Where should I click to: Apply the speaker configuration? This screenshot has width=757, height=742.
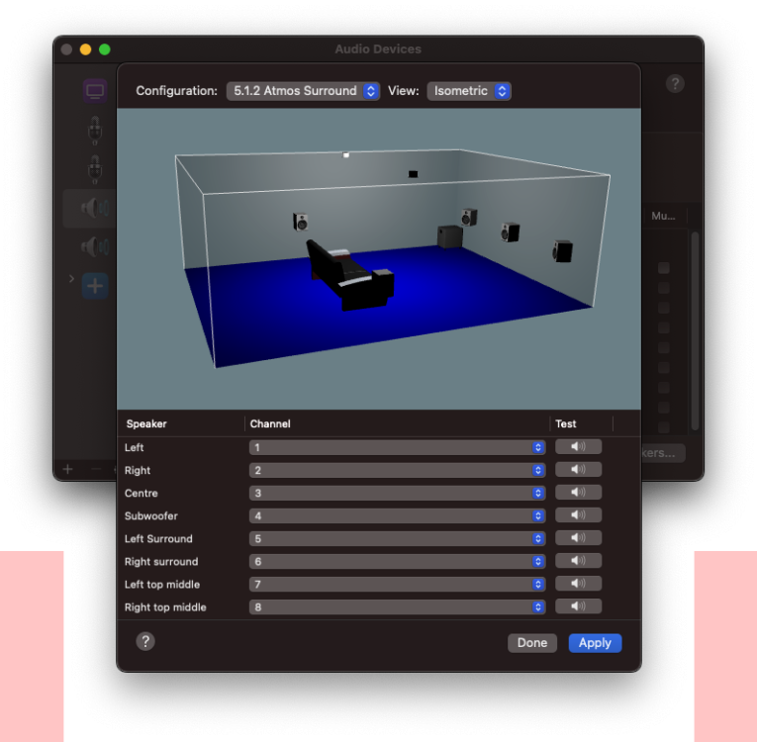pyautogui.click(x=595, y=642)
